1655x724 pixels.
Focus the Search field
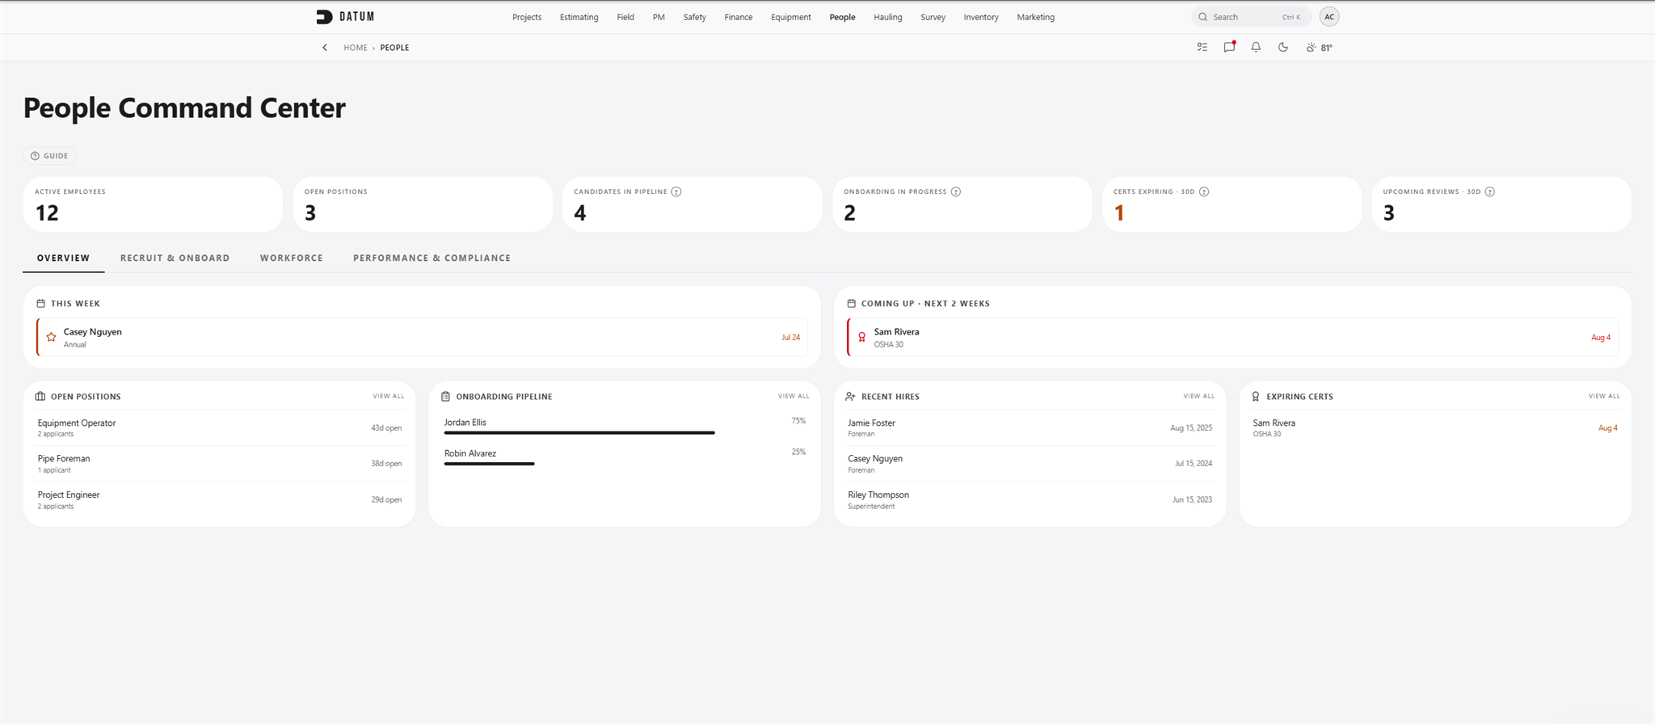[x=1251, y=17]
